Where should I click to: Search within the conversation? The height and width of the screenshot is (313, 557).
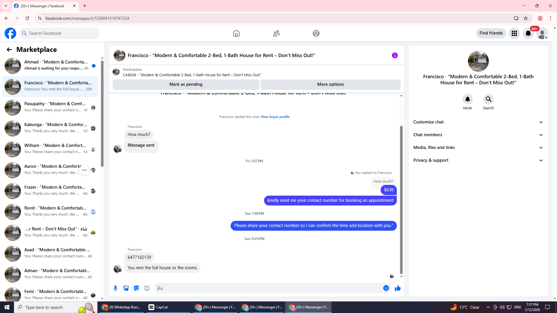488,99
